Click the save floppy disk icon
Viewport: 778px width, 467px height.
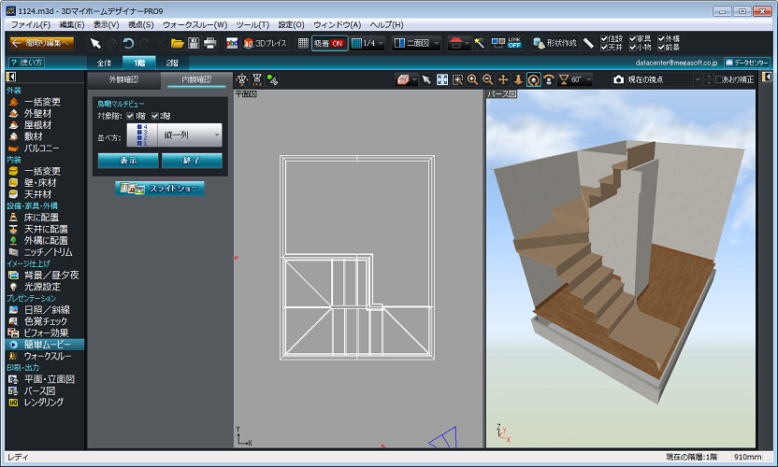coord(194,43)
